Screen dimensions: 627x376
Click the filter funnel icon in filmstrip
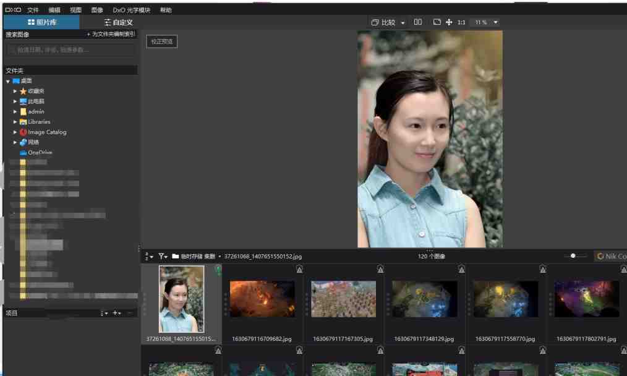tap(160, 255)
